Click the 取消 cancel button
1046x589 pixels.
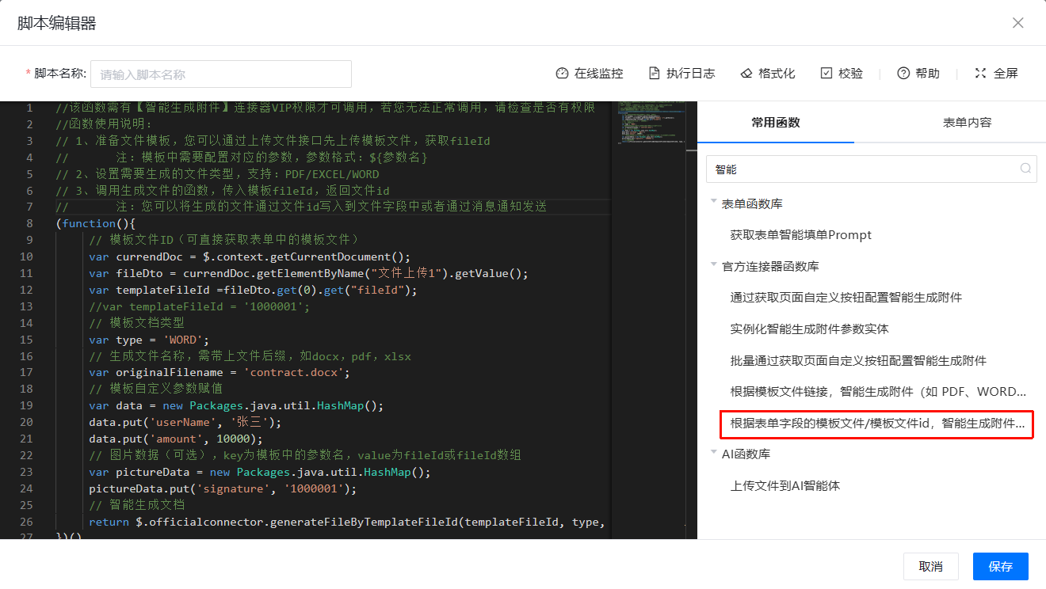point(930,567)
